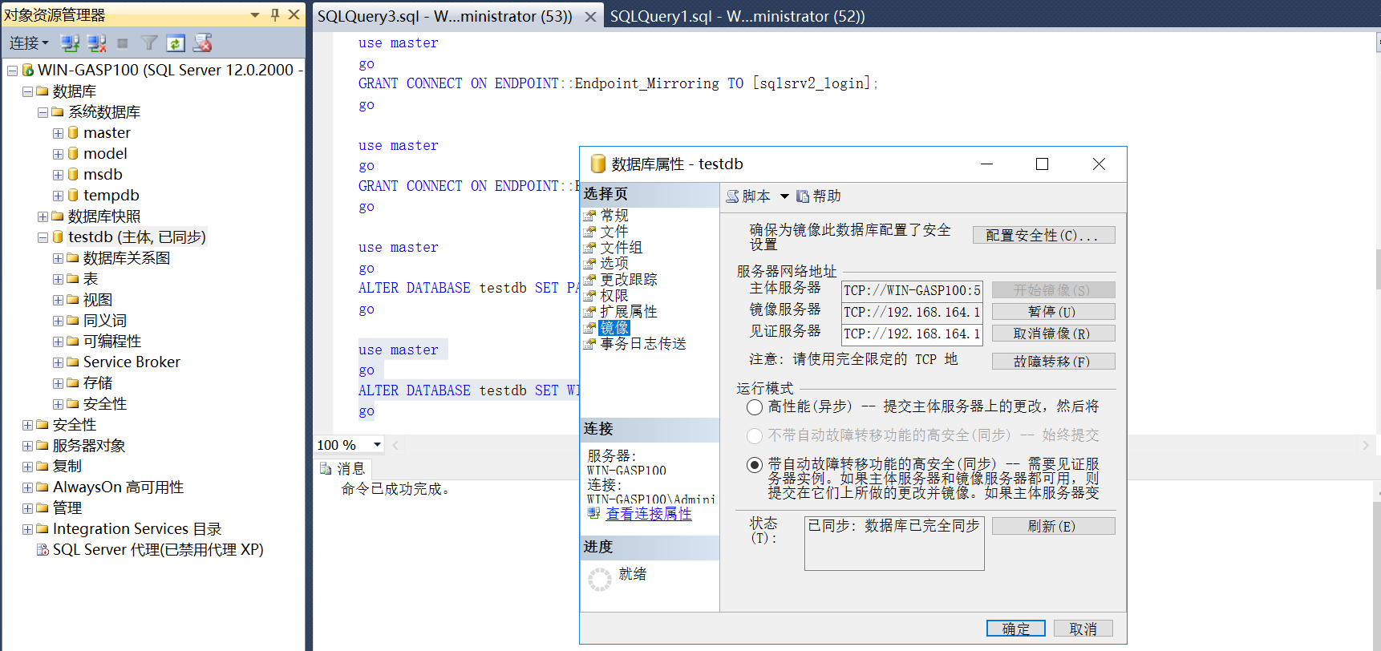Click the red X script icon in Object Explorer toolbar
Viewport: 1381px width, 651px height.
pyautogui.click(x=203, y=43)
